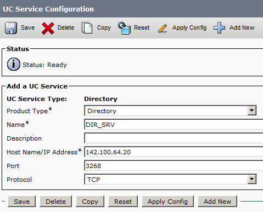Image resolution: width=263 pixels, height=212 pixels.
Task: Click the Name field containing DIR_SRV
Action: (174, 125)
